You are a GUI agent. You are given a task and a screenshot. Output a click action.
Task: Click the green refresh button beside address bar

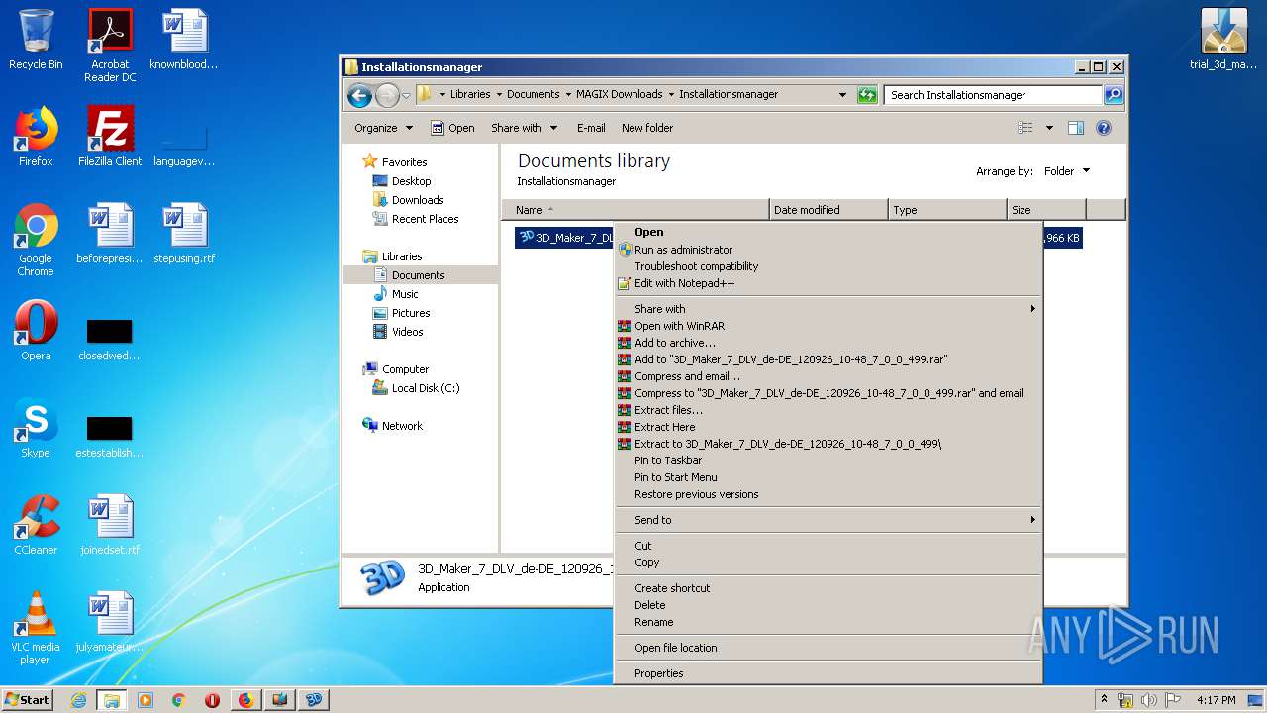[867, 95]
